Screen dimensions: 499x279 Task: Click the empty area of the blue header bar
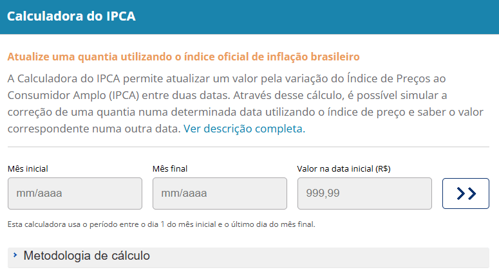click(322, 17)
